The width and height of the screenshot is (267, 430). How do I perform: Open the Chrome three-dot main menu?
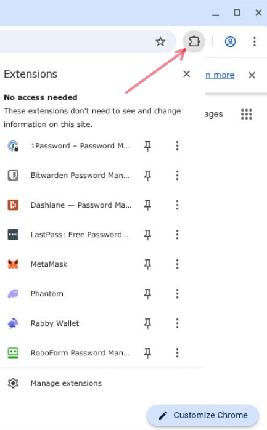(255, 42)
